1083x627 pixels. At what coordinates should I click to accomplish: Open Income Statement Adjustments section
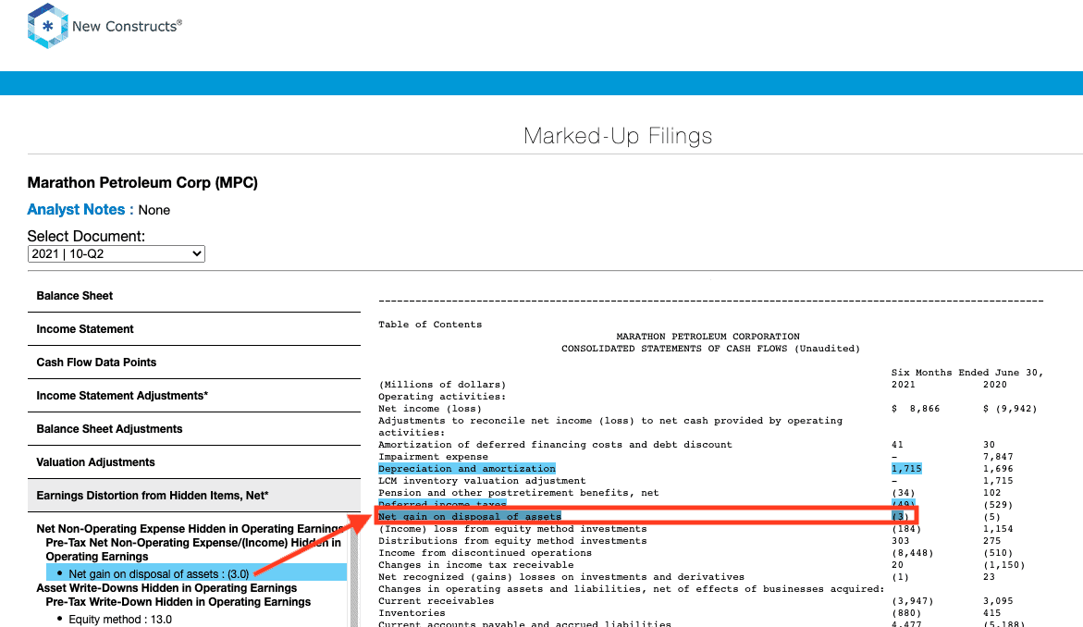coord(194,396)
